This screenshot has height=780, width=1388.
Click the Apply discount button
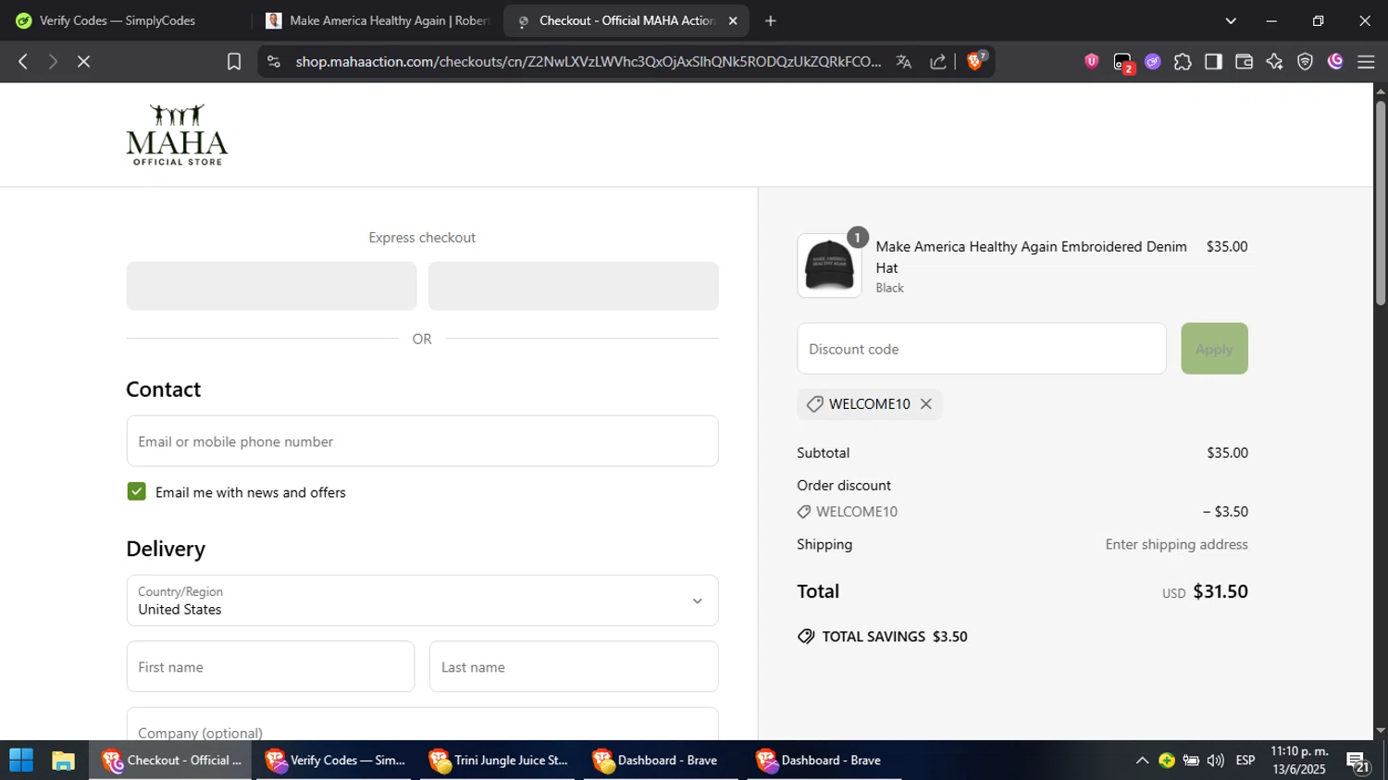click(x=1214, y=349)
